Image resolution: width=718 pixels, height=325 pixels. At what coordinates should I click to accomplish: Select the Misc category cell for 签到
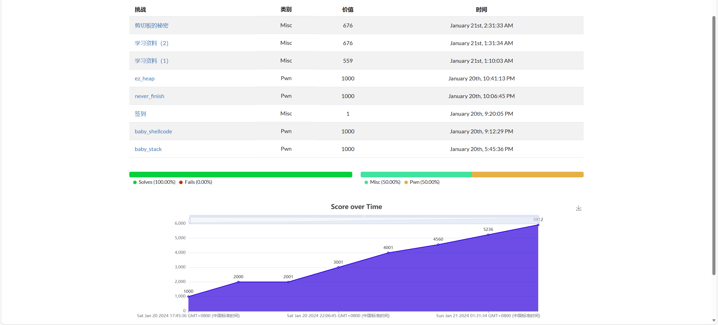point(286,114)
